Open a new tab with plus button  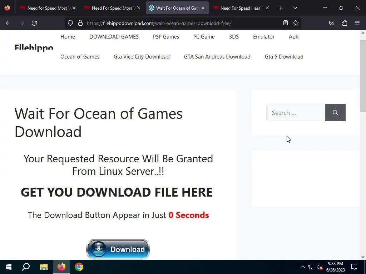281,8
